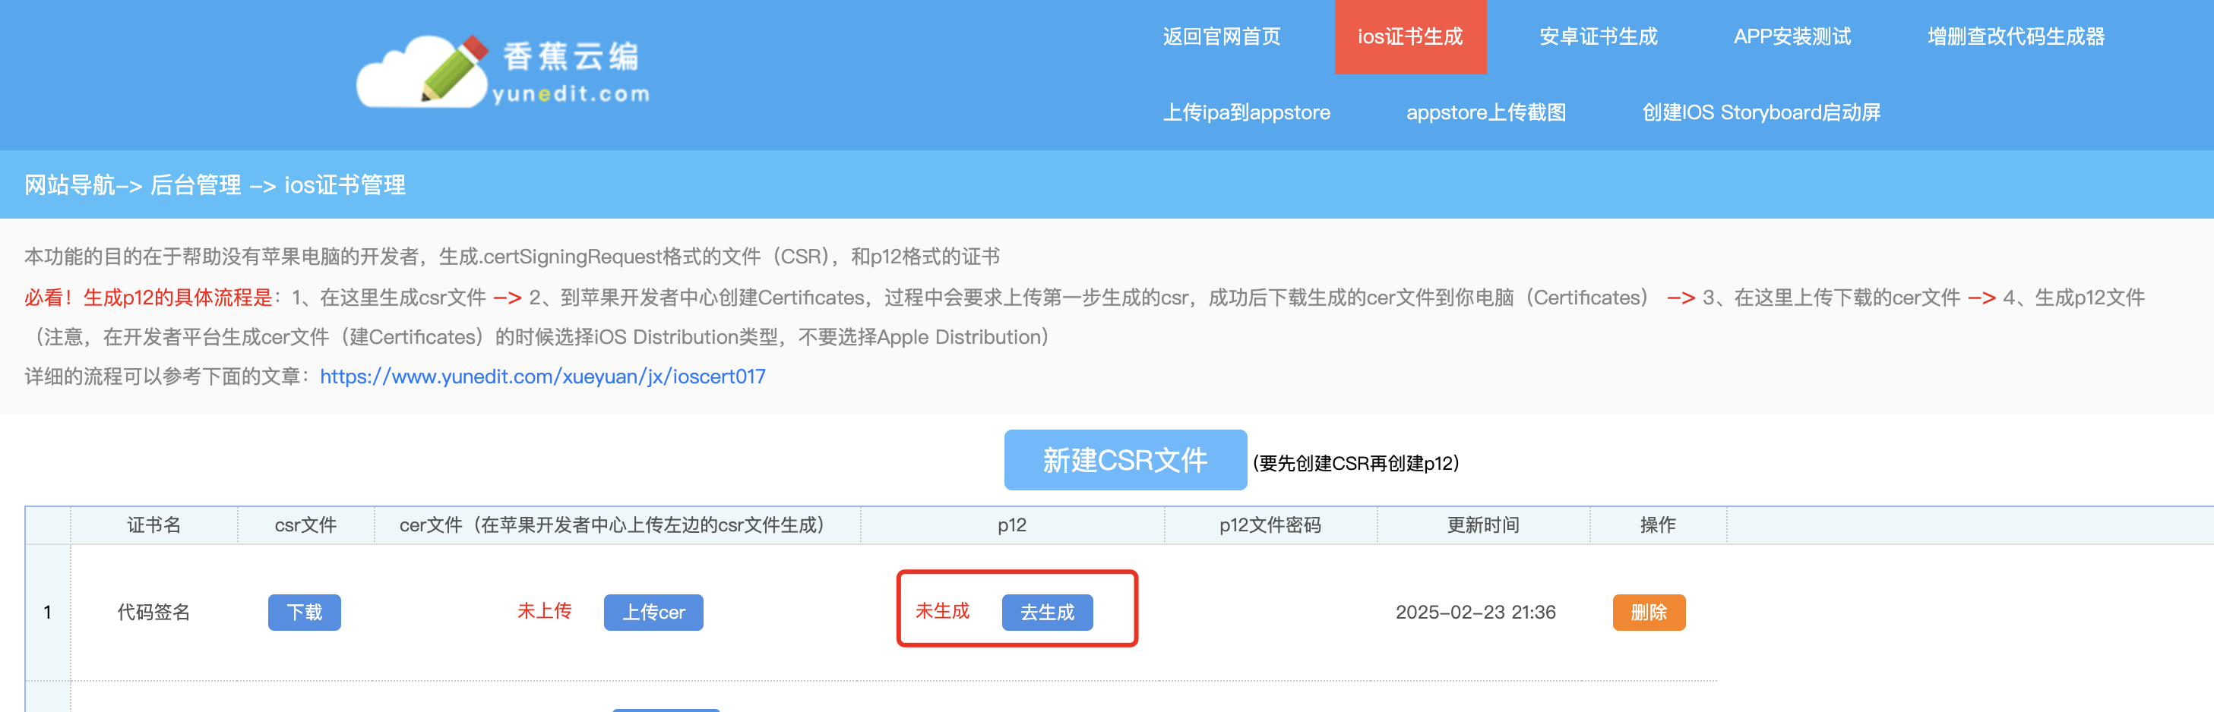Click the 上传cer button
2214x712 pixels.
click(x=653, y=613)
